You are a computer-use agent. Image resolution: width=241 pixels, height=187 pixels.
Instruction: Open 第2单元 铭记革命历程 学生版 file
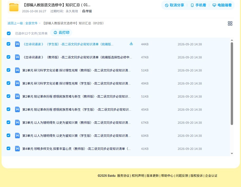pos(77,109)
